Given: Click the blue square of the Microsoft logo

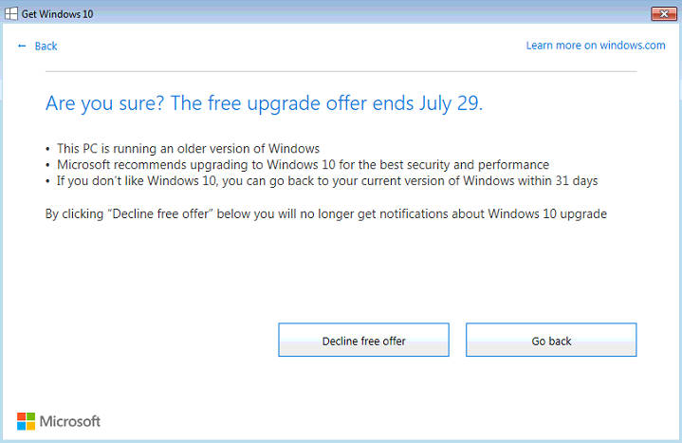Looking at the screenshot, I should tap(21, 426).
